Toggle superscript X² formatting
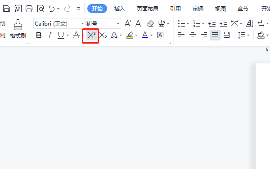Screen dimensions: 270x169 [92, 35]
